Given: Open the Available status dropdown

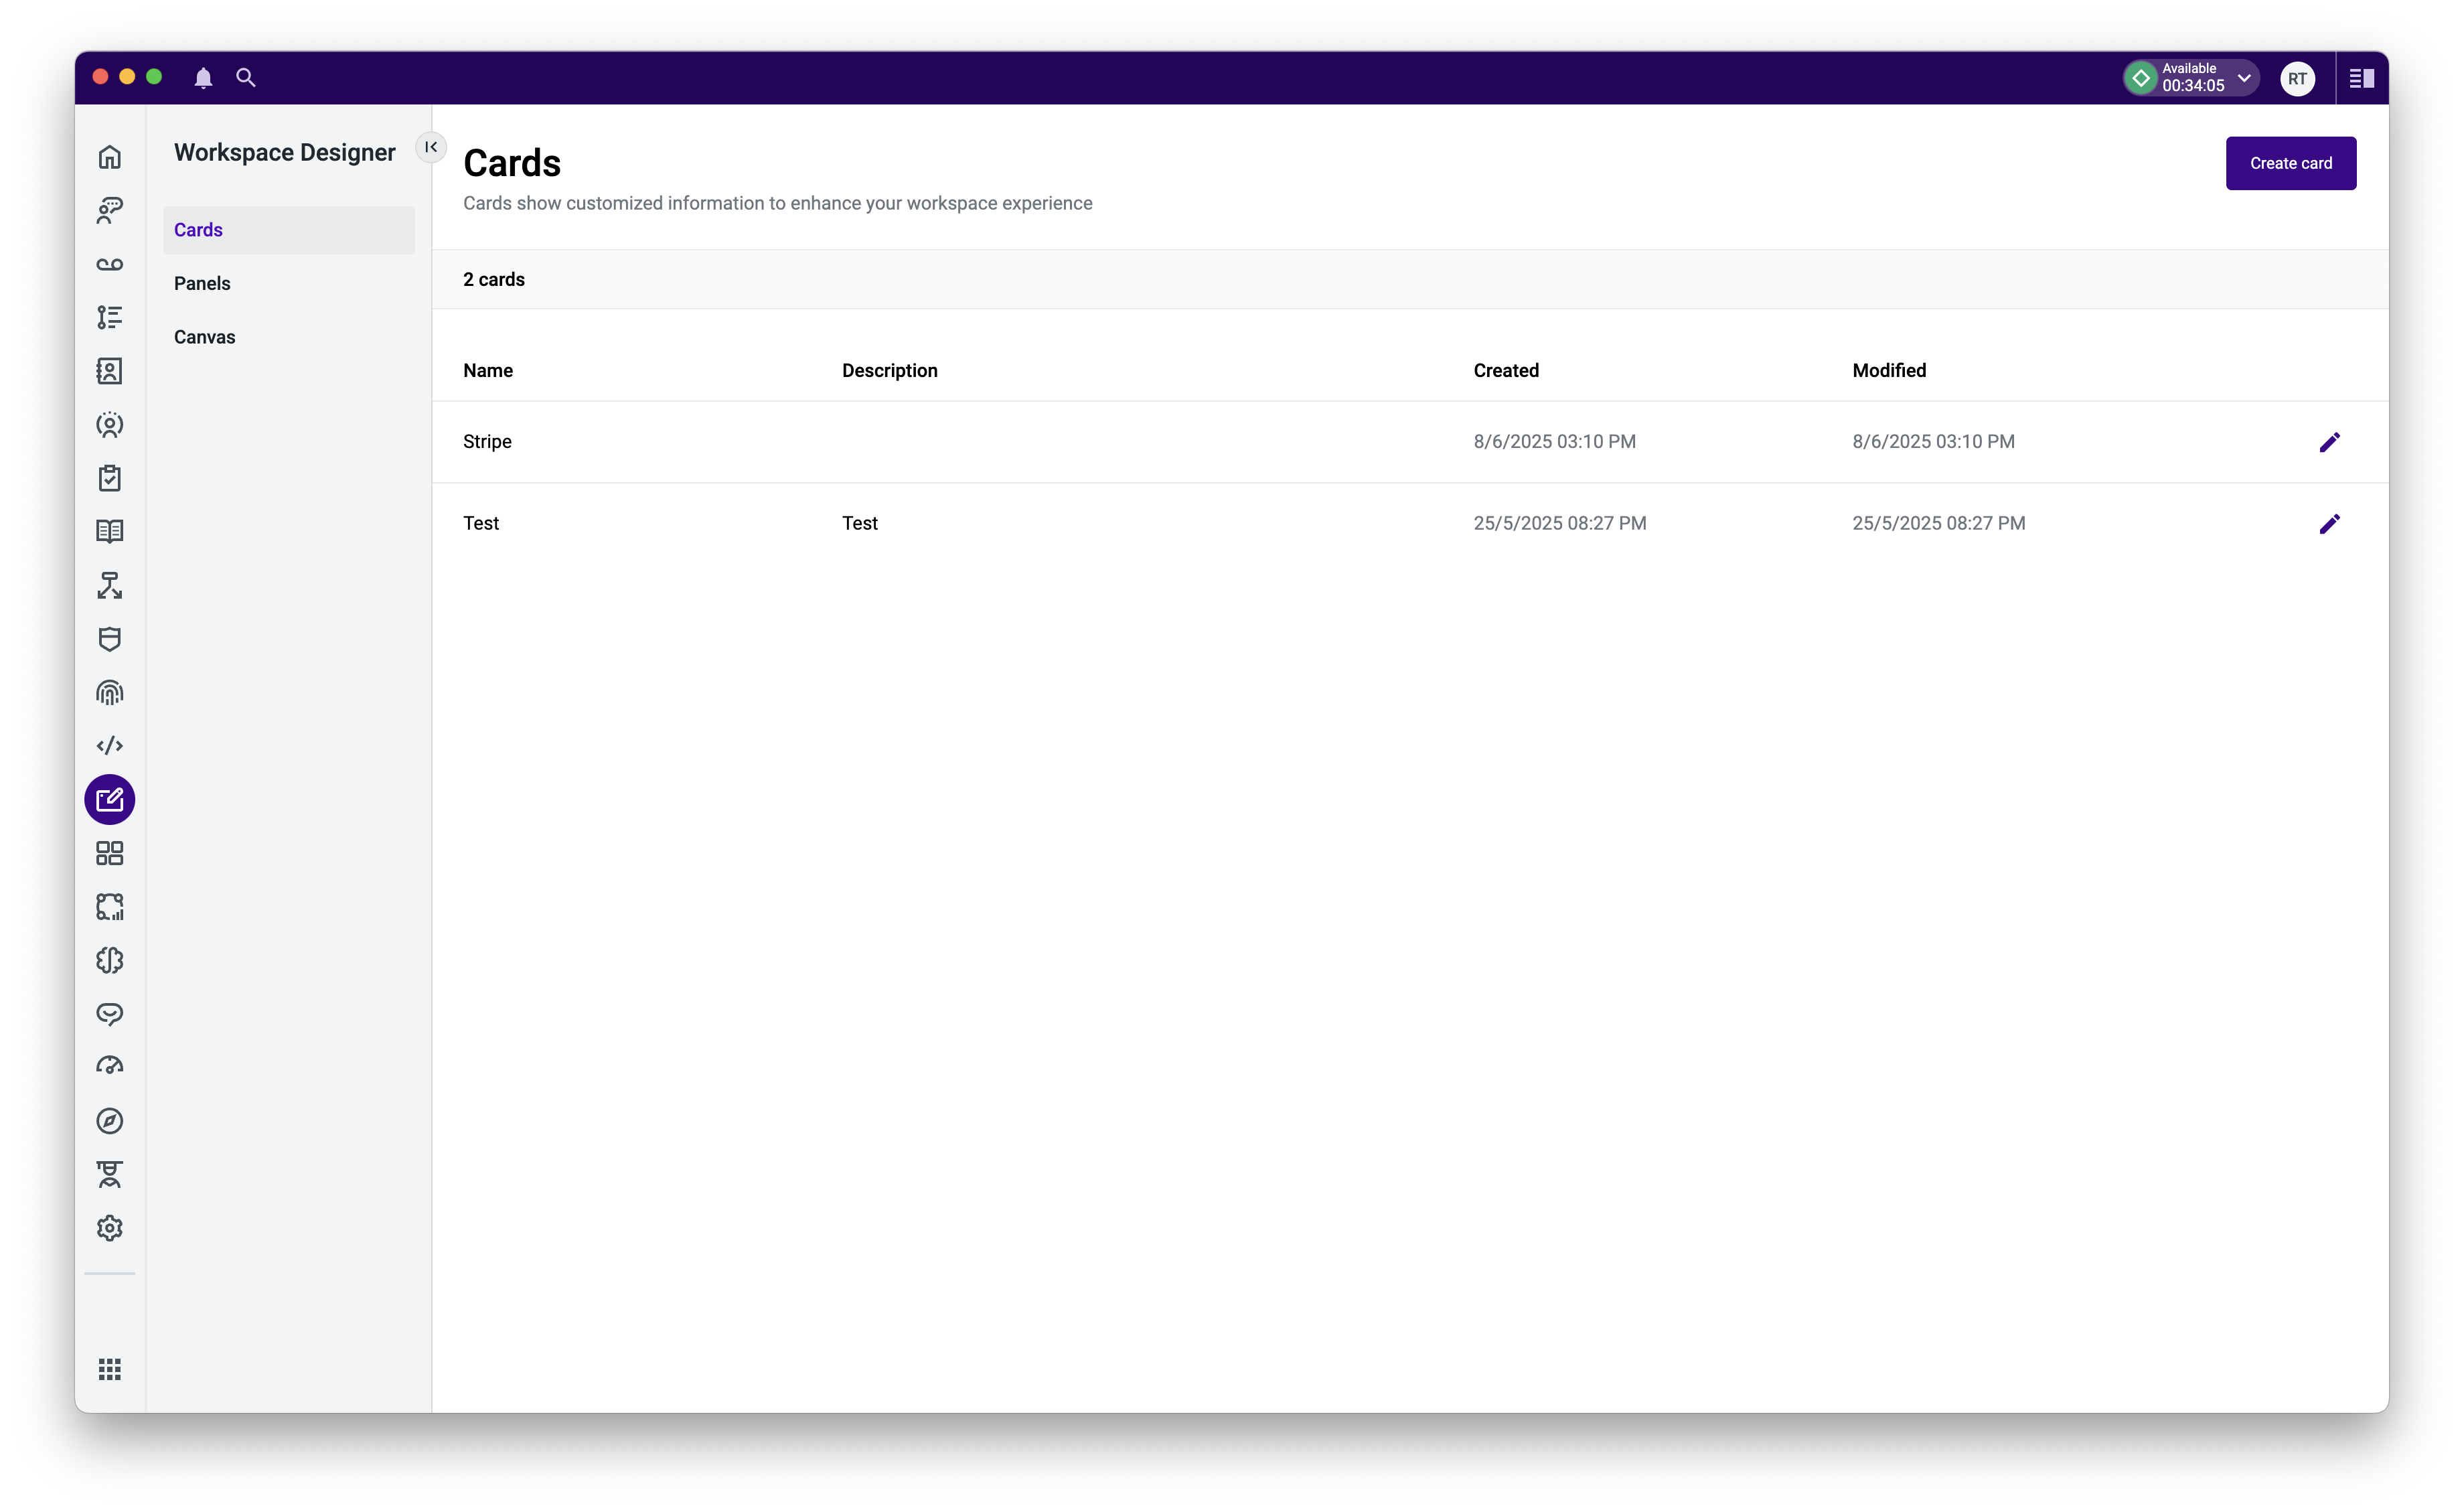Looking at the screenshot, I should tap(2191, 78).
